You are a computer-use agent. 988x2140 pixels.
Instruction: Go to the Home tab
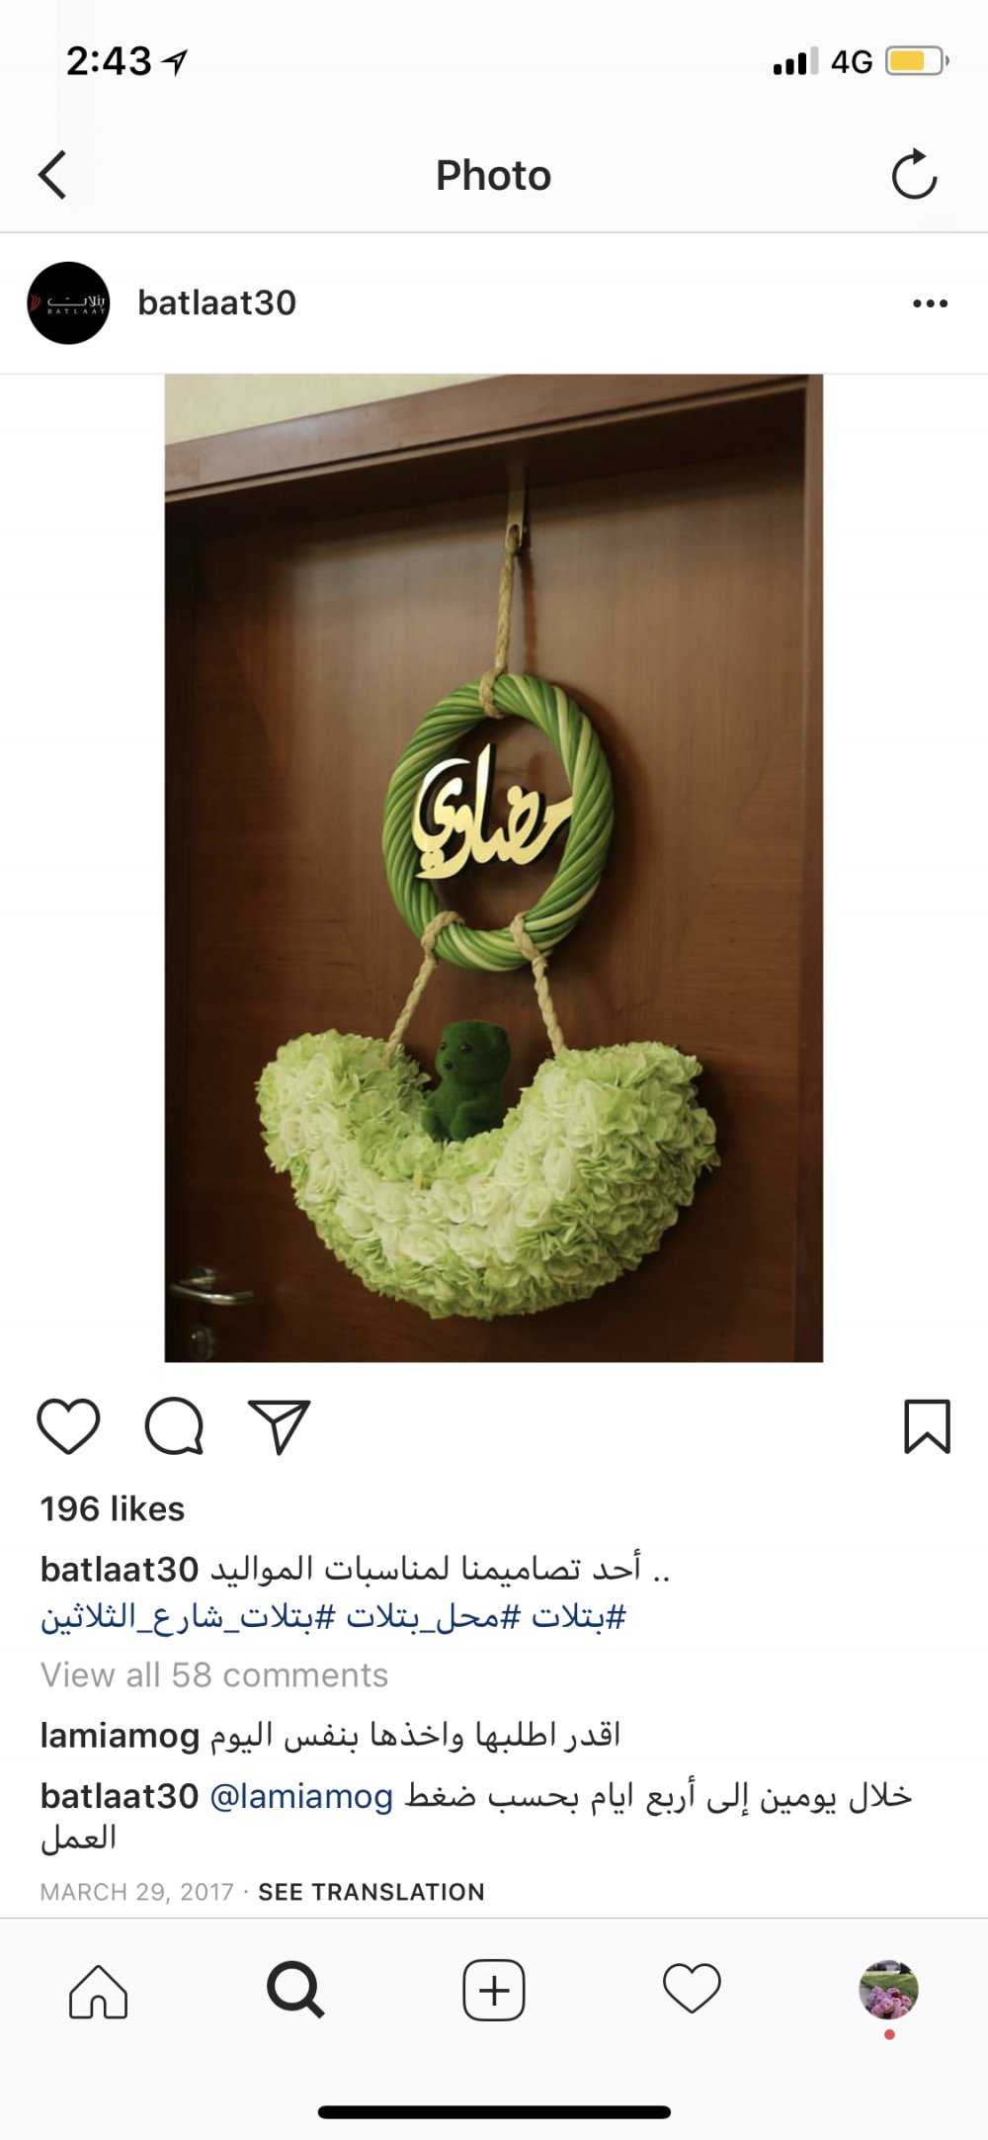[99, 1990]
